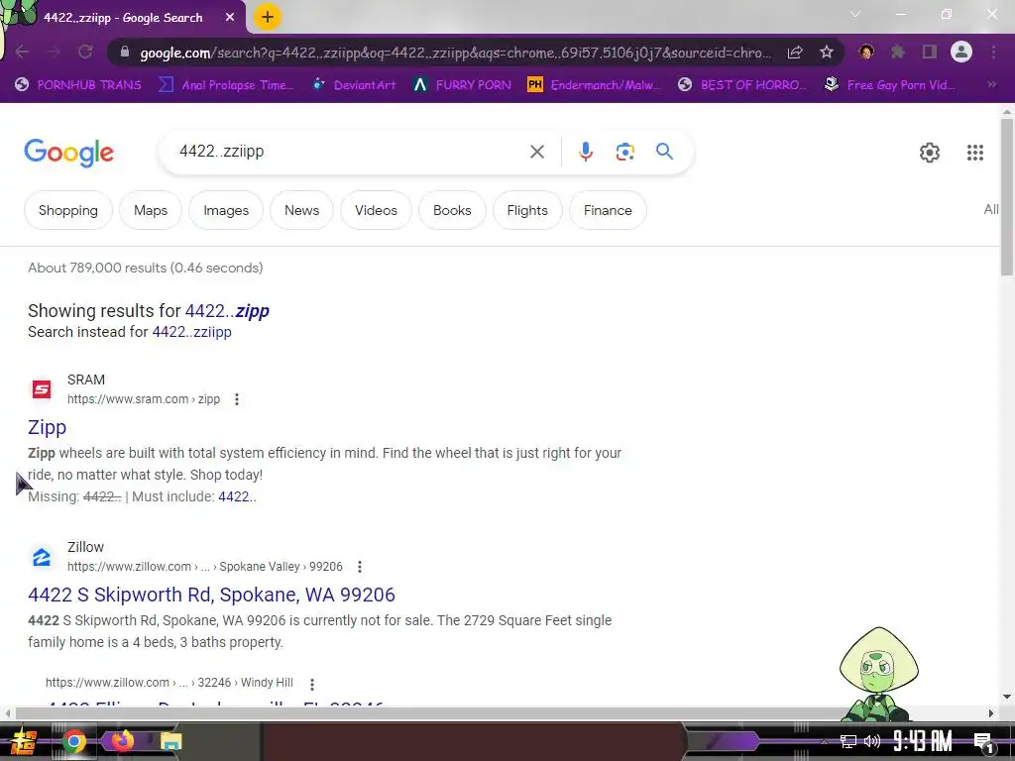The image size is (1015, 761).
Task: Open the notification center icon
Action: 983,742
